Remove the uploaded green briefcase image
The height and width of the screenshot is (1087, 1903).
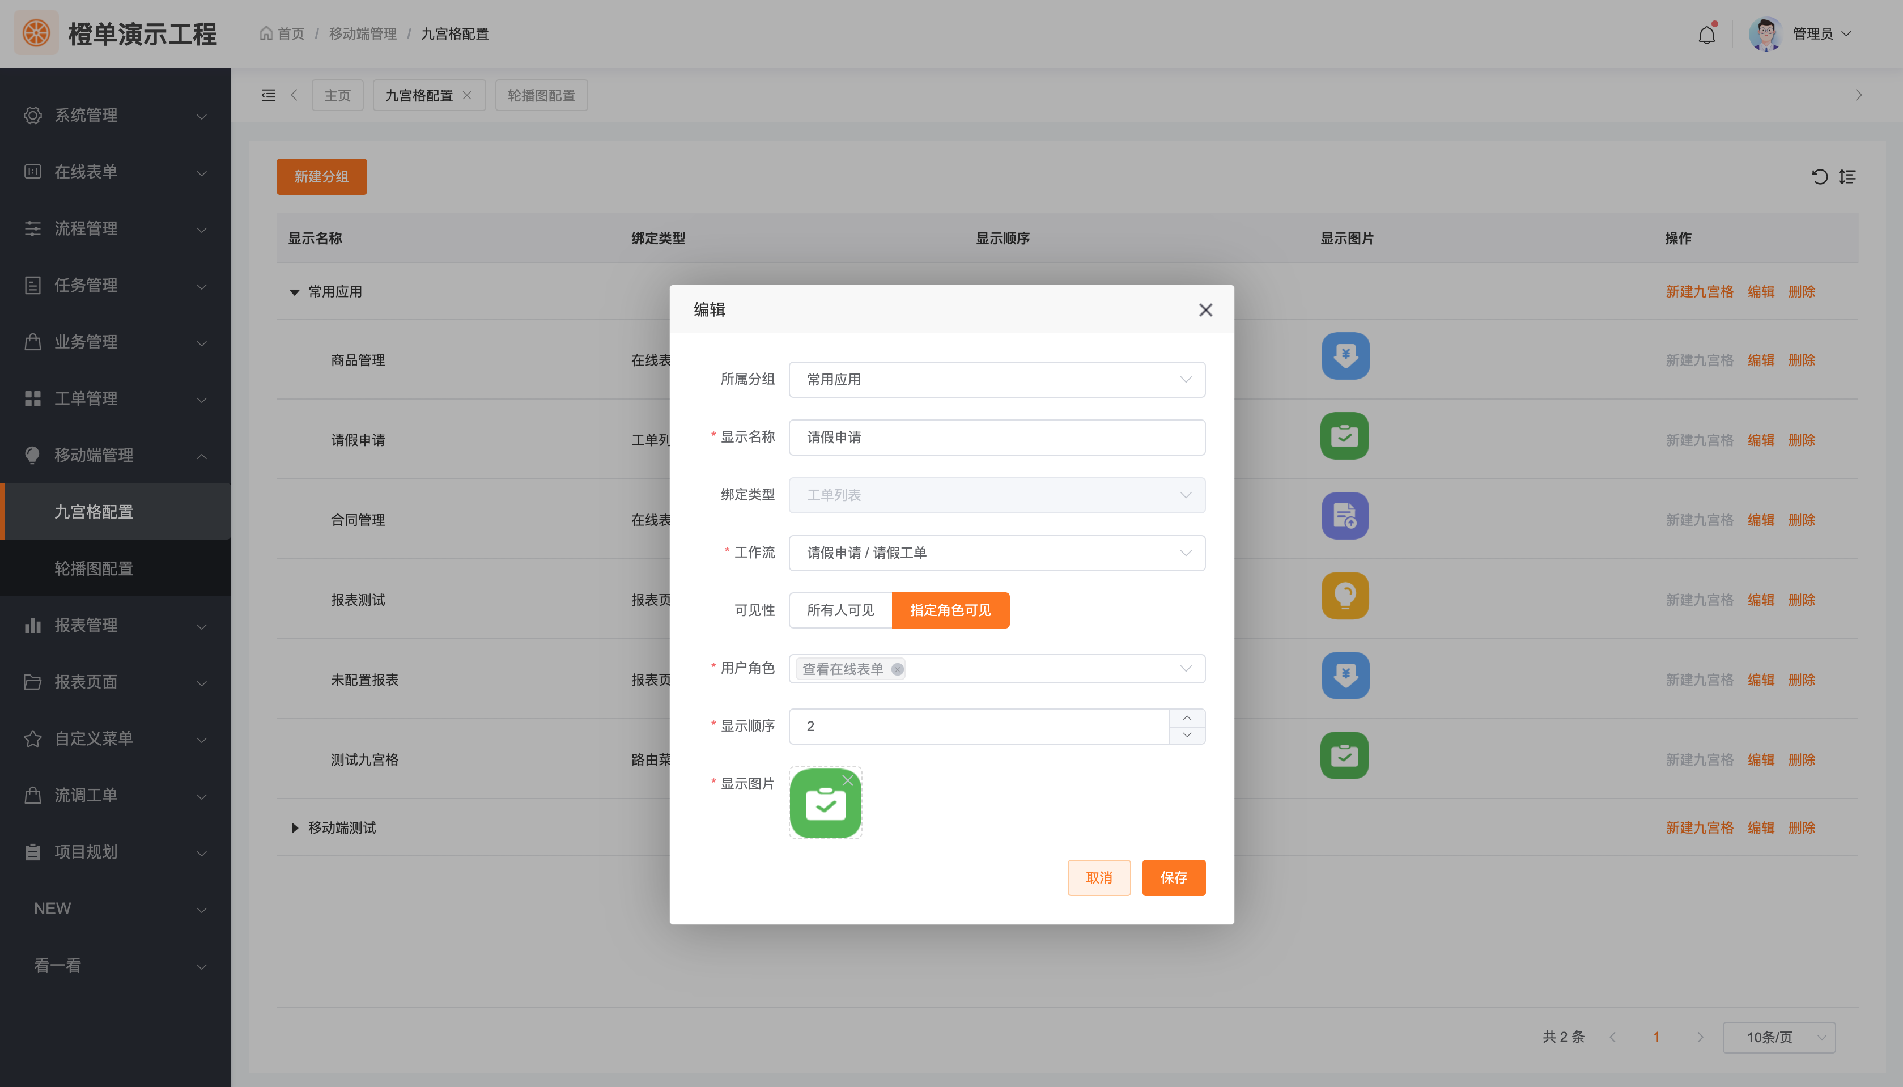(848, 780)
